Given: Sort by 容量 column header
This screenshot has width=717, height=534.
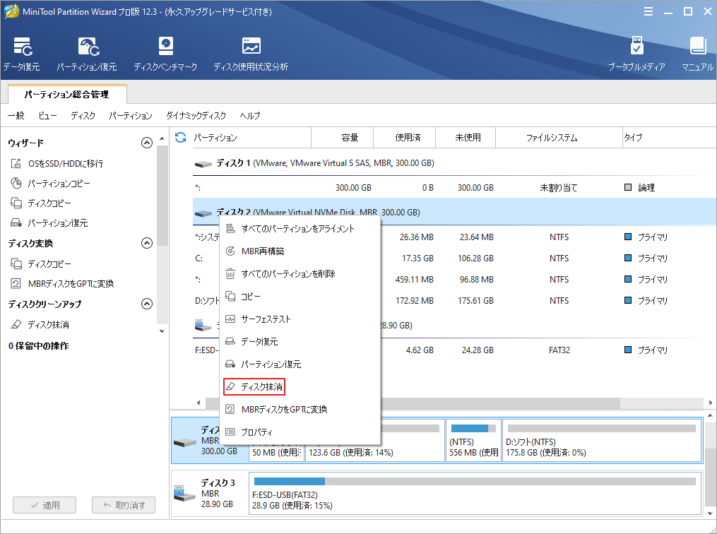Looking at the screenshot, I should (x=342, y=138).
